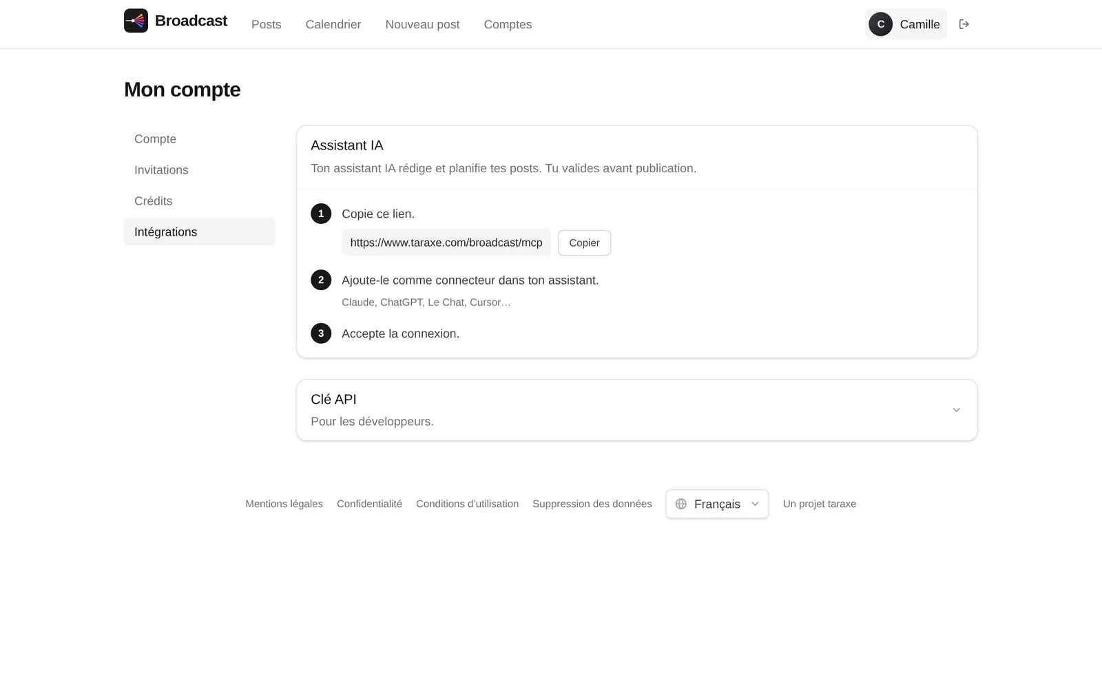
Task: Click Camille's avatar circle
Action: [x=880, y=24]
